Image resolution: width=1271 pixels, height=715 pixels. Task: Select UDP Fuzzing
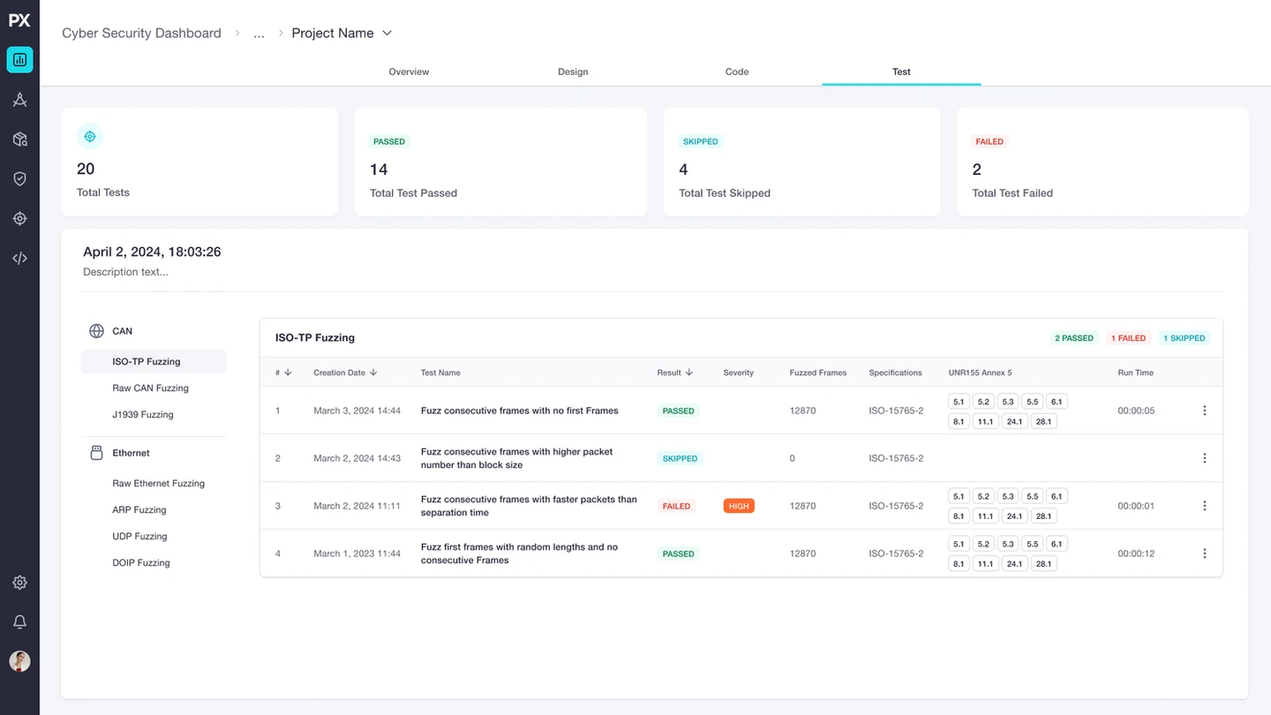(x=139, y=536)
